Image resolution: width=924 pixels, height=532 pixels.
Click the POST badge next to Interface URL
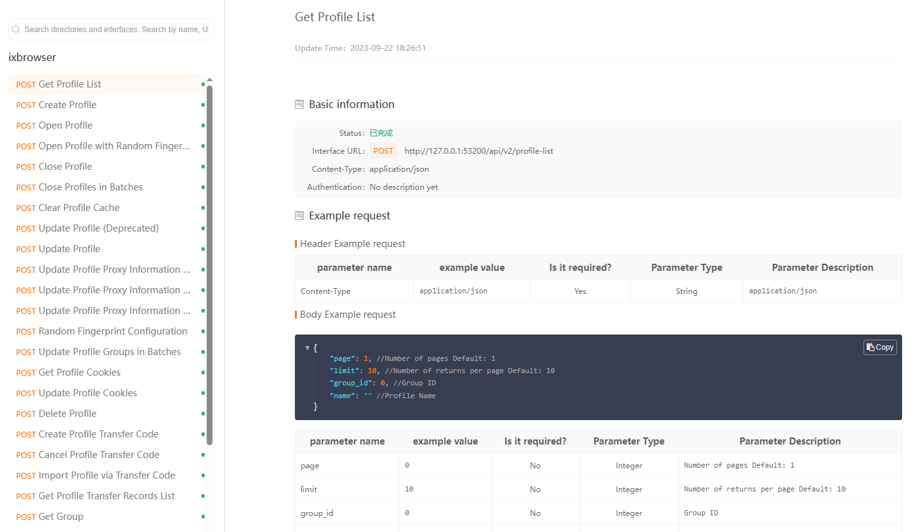point(382,151)
